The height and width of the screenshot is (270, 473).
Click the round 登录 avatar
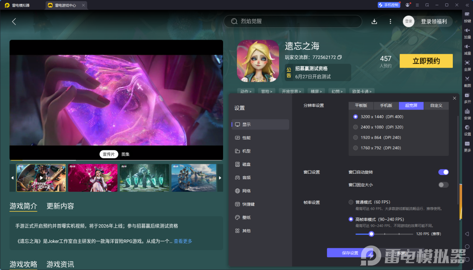tap(409, 21)
